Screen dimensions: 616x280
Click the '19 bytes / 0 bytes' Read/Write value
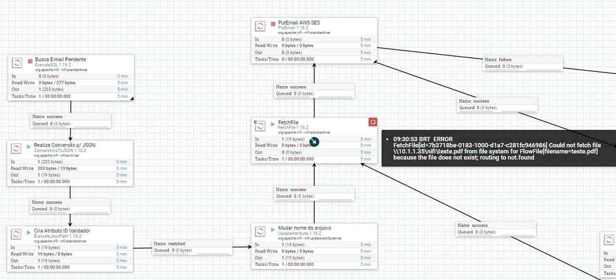tap(55, 254)
